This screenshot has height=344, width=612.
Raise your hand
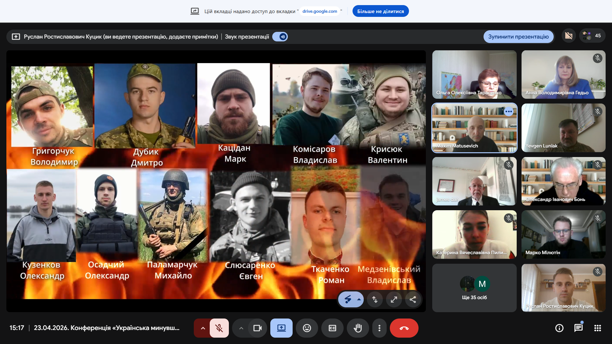tap(358, 328)
